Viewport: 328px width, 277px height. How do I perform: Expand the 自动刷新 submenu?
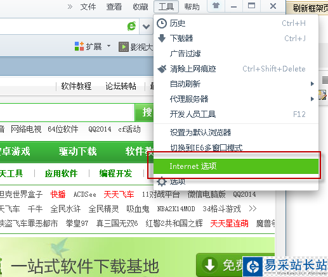coord(236,84)
